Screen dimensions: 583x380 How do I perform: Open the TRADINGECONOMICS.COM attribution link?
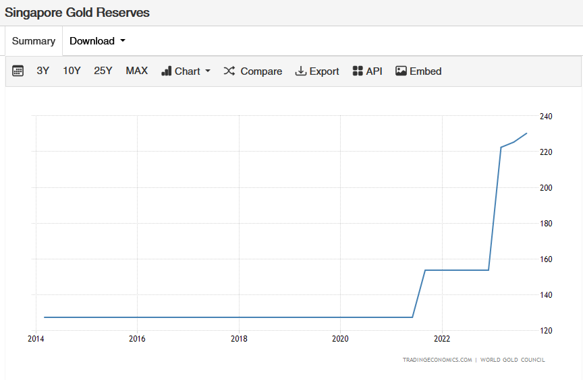click(x=437, y=360)
